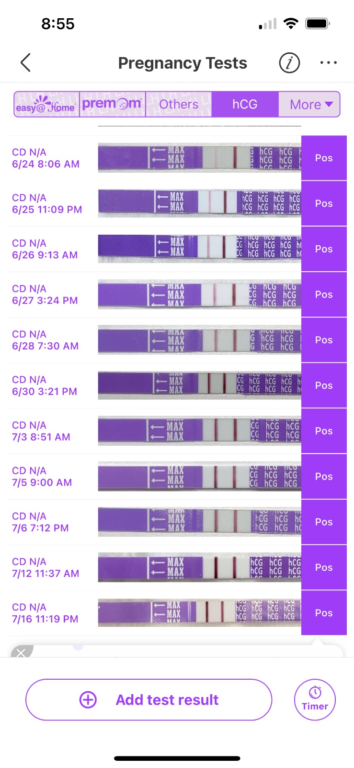354x768 pixels.
Task: Open the 6/27 3:24 PM test entry
Action: point(45,295)
